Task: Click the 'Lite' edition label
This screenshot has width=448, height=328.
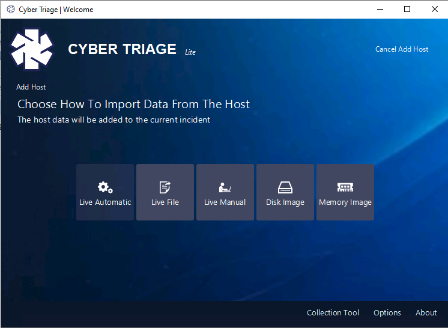Action: coord(190,52)
